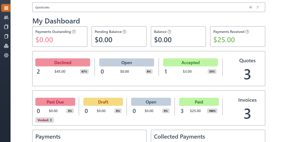This screenshot has height=142, width=285.
Task: Click the plus/minus icon in QuickLinks bar
Action: click(258, 7)
